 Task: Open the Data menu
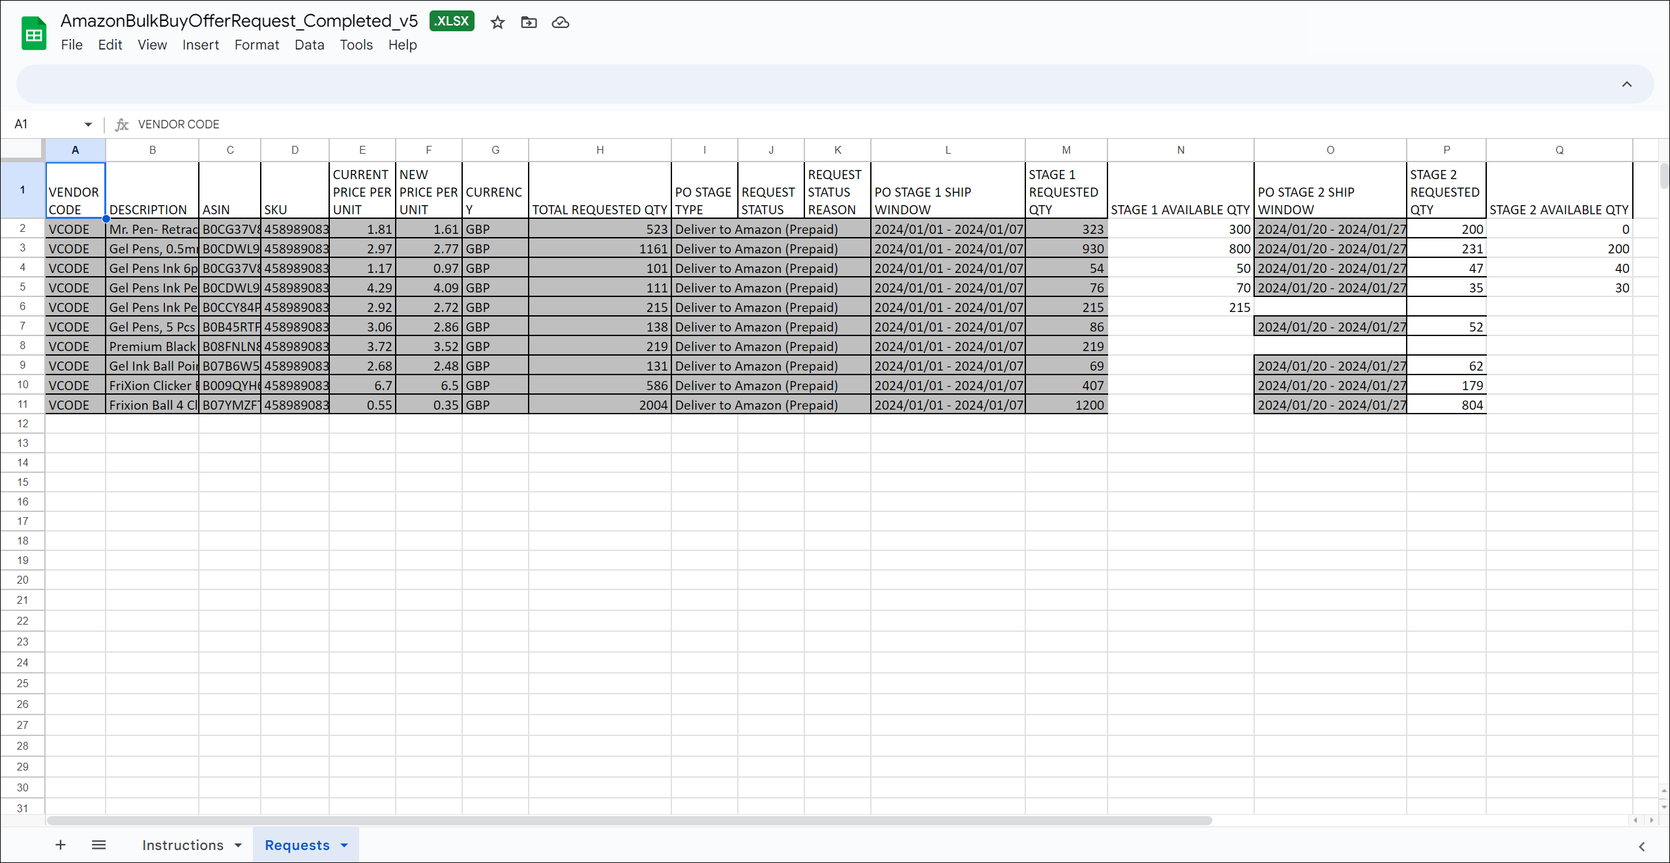309,45
